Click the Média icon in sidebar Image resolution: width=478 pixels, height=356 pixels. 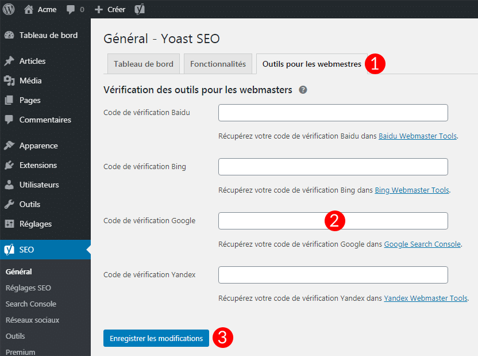click(9, 81)
